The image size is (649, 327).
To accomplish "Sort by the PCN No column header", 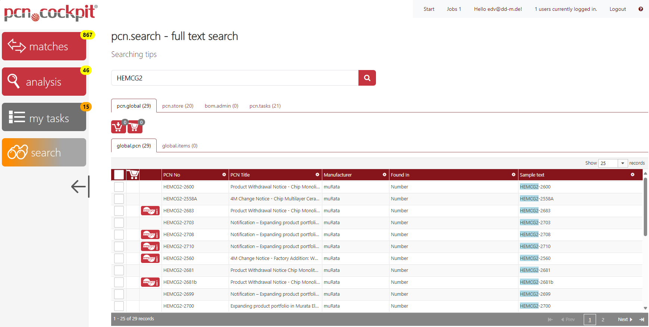I will click(x=172, y=175).
